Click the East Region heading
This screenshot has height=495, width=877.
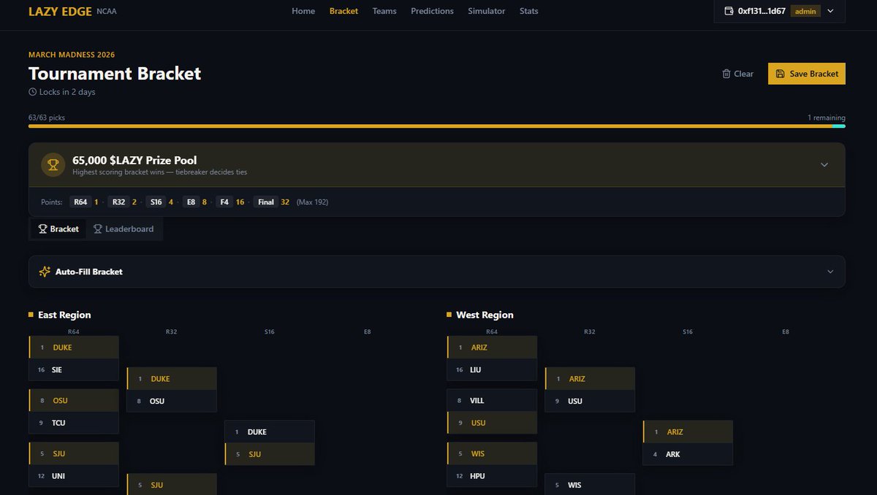[x=64, y=315]
